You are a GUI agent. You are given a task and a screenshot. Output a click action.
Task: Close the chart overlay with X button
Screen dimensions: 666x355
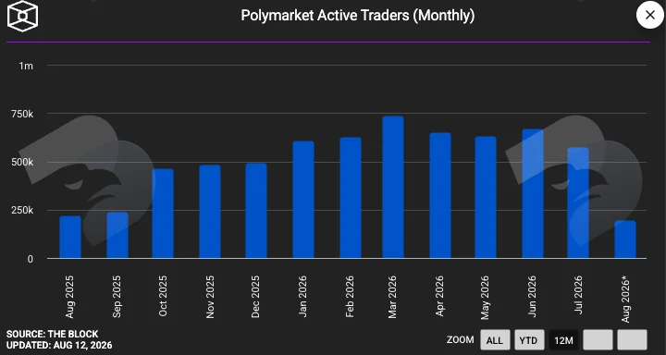click(650, 16)
